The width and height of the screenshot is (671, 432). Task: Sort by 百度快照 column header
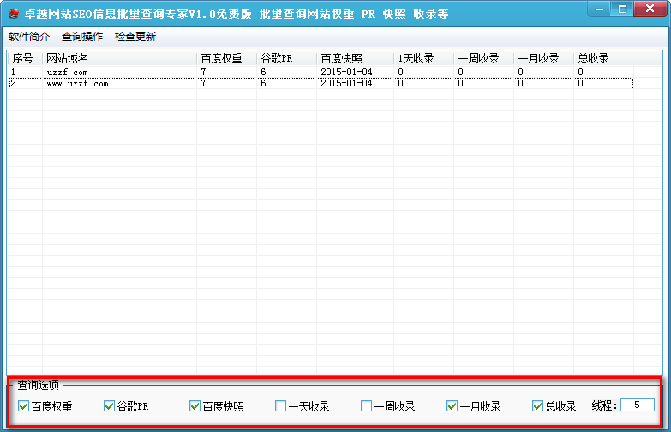point(355,58)
